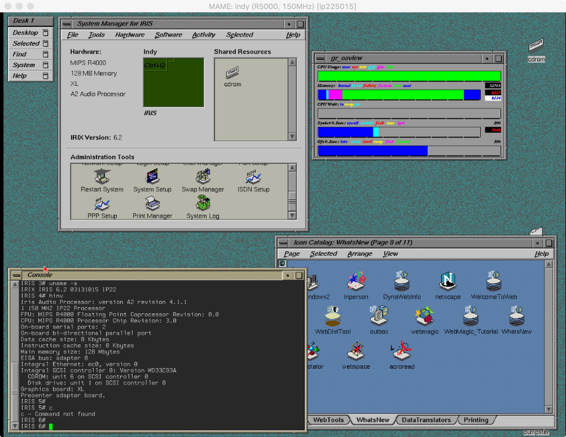Click the Desk 1 label in toolchest
This screenshot has width=566, height=437.
[x=30, y=21]
